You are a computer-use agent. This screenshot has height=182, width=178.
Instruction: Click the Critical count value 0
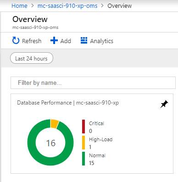(90, 131)
